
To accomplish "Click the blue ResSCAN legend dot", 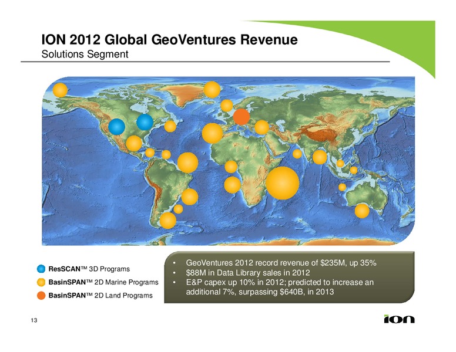I will [41, 269].
